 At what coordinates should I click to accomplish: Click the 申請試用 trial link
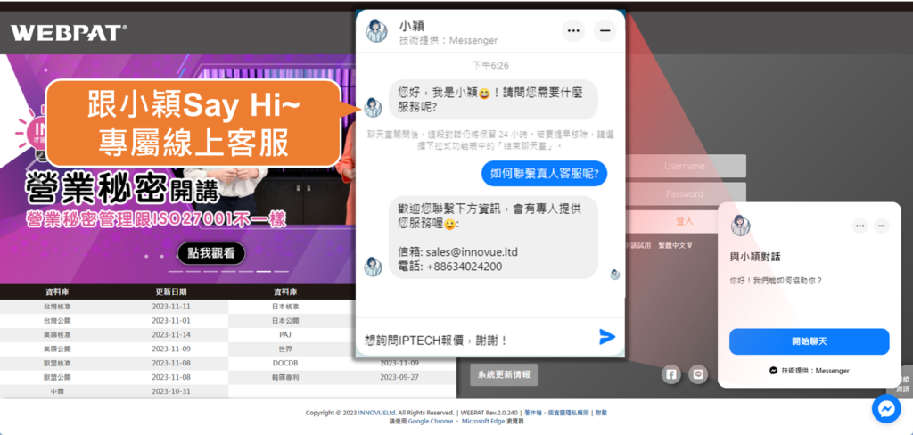(x=637, y=245)
